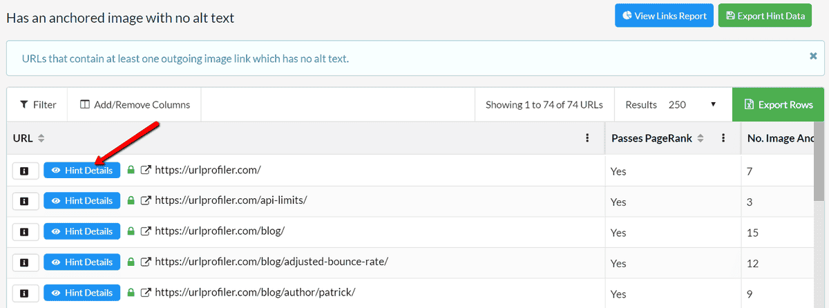Open external link icon for urlprofiler.com/blog/

[146, 231]
